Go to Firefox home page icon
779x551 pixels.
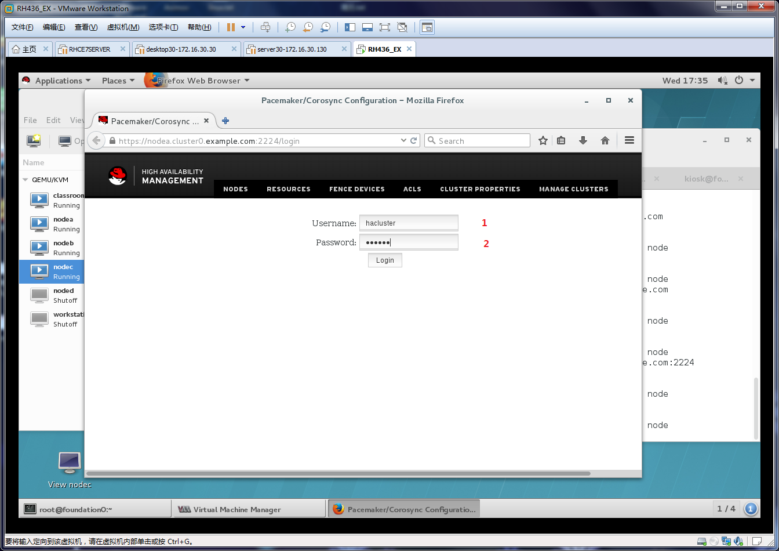click(605, 140)
